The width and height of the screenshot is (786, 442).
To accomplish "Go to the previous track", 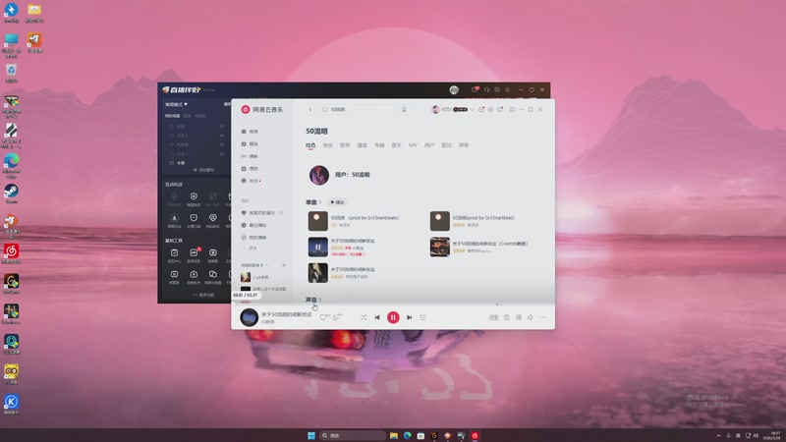I will [377, 317].
